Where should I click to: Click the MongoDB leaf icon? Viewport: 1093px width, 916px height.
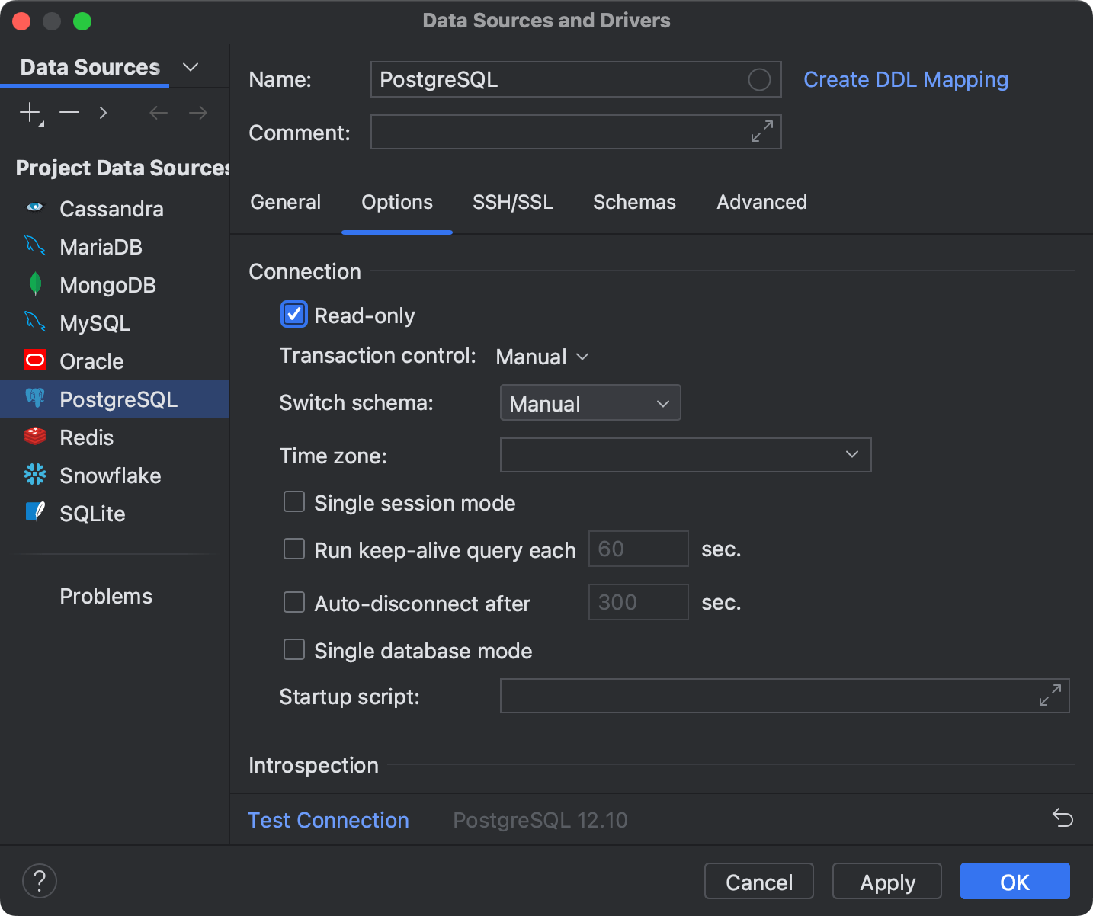point(34,284)
